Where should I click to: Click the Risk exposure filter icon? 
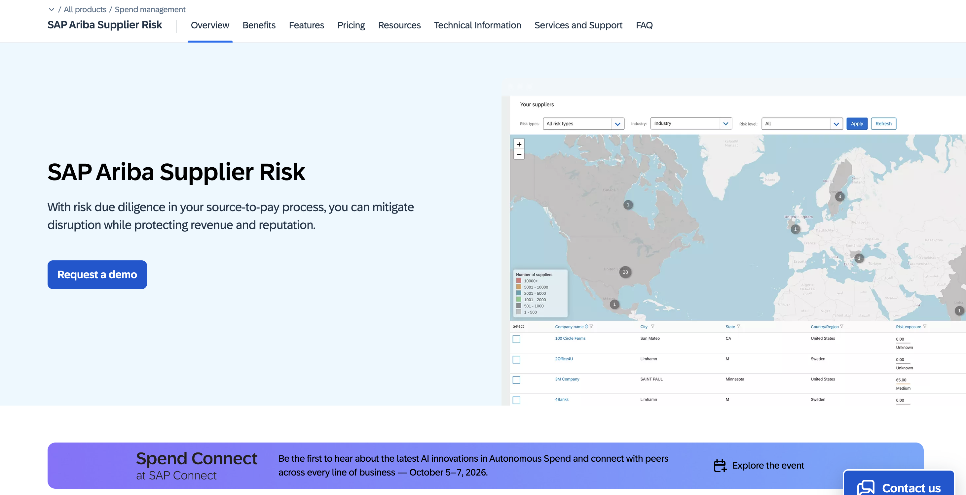coord(925,326)
